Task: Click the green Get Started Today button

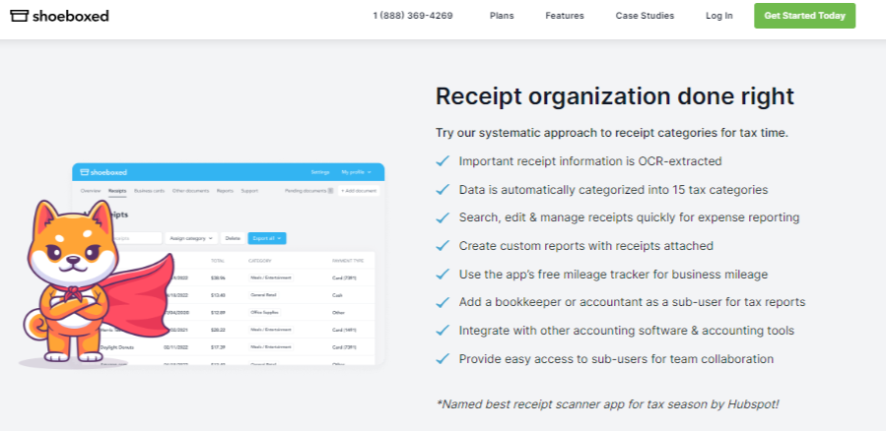Action: [804, 16]
